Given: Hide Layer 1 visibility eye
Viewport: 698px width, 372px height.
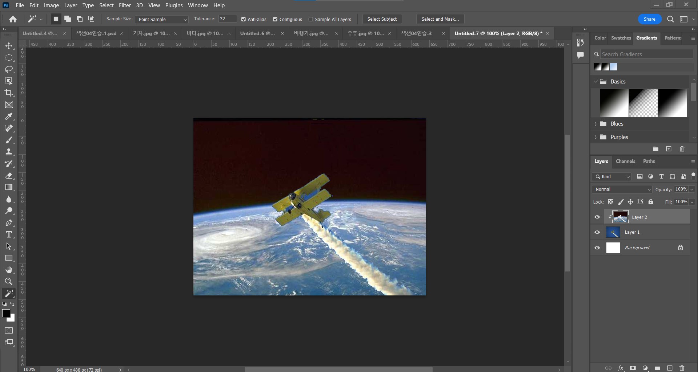Looking at the screenshot, I should point(597,232).
